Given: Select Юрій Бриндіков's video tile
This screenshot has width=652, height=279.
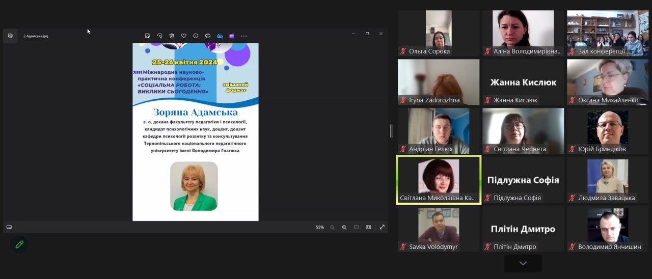Looking at the screenshot, I should 607,131.
